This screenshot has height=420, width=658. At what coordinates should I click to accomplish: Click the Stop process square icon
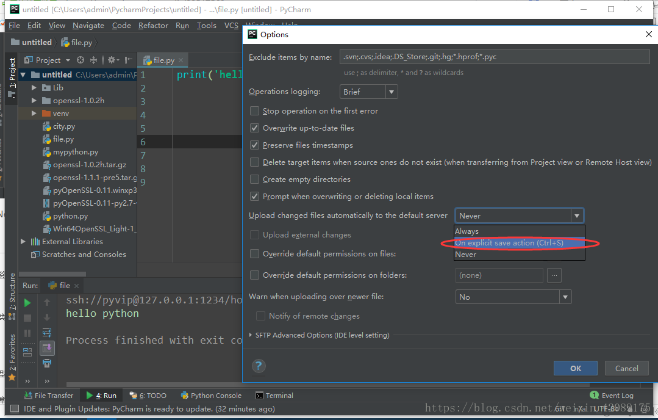pyautogui.click(x=27, y=318)
